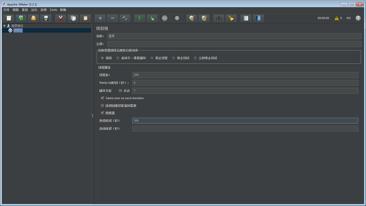
Task: Click the 持续时间 field showing 300
Action: pos(245,120)
